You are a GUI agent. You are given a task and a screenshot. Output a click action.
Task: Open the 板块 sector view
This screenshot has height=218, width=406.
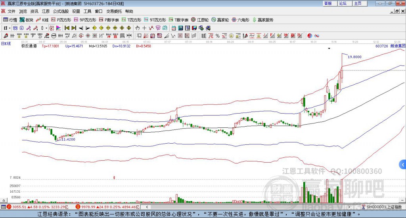point(27,20)
